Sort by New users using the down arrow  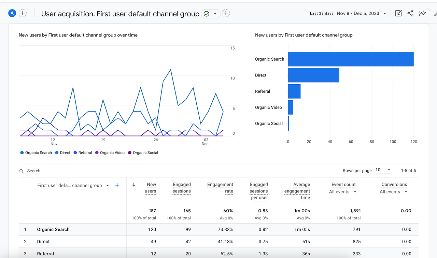tap(134, 185)
